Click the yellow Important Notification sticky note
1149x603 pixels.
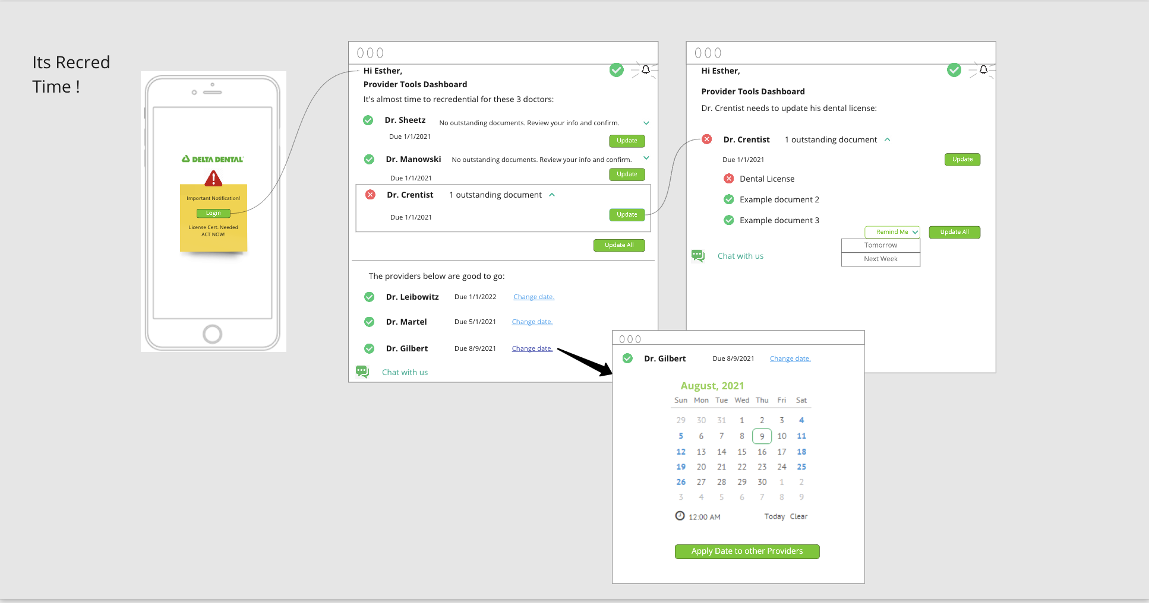(x=213, y=218)
